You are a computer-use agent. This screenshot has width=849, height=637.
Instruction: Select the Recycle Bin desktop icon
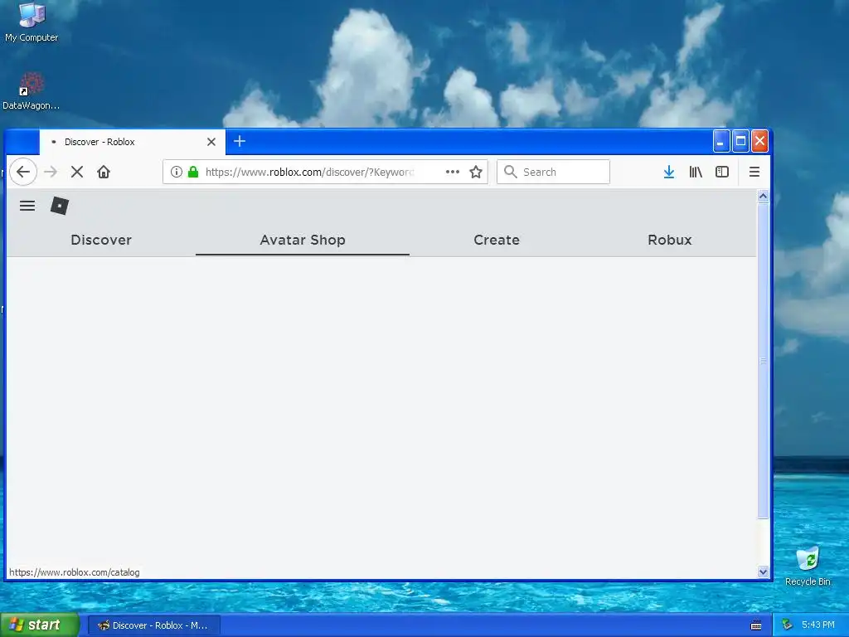click(x=808, y=566)
